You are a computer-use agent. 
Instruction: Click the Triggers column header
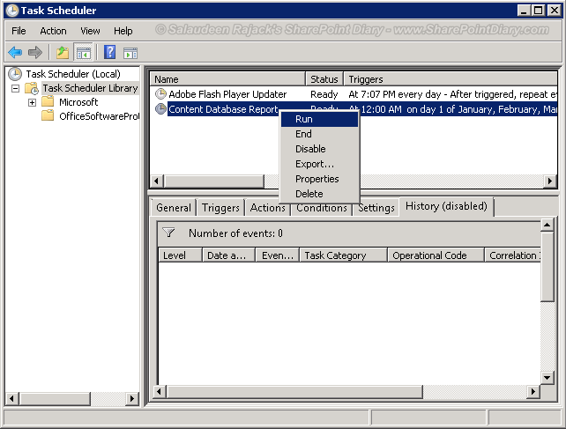click(x=451, y=79)
